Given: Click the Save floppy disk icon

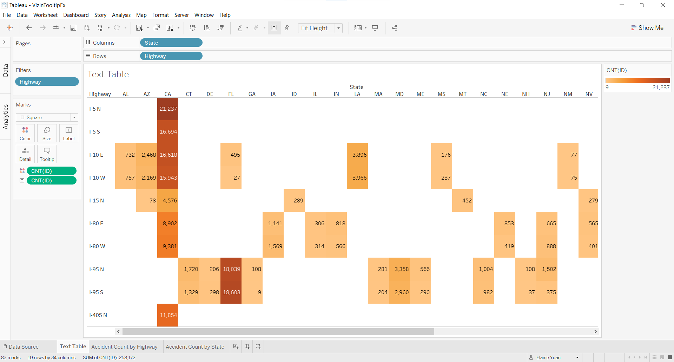Looking at the screenshot, I should 73,28.
